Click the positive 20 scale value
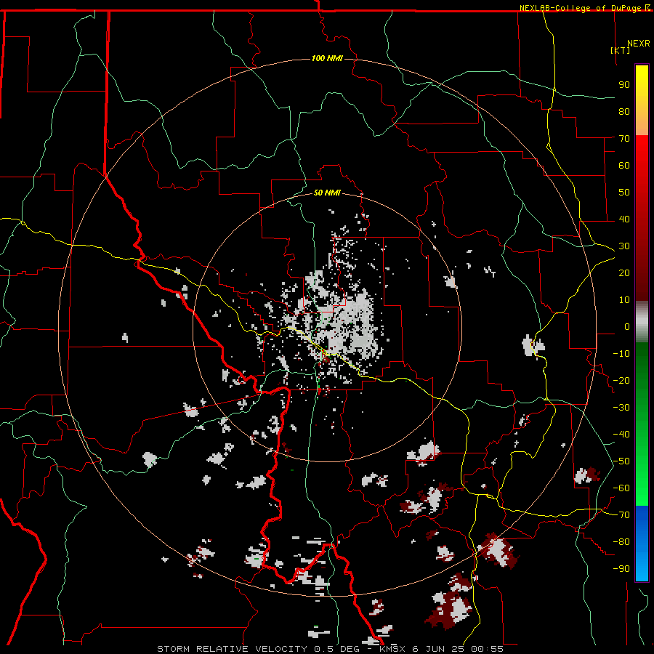This screenshot has height=654, width=654. pos(624,272)
